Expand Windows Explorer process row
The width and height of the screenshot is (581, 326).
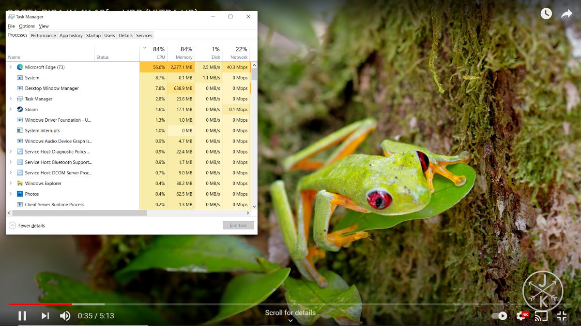pos(11,184)
